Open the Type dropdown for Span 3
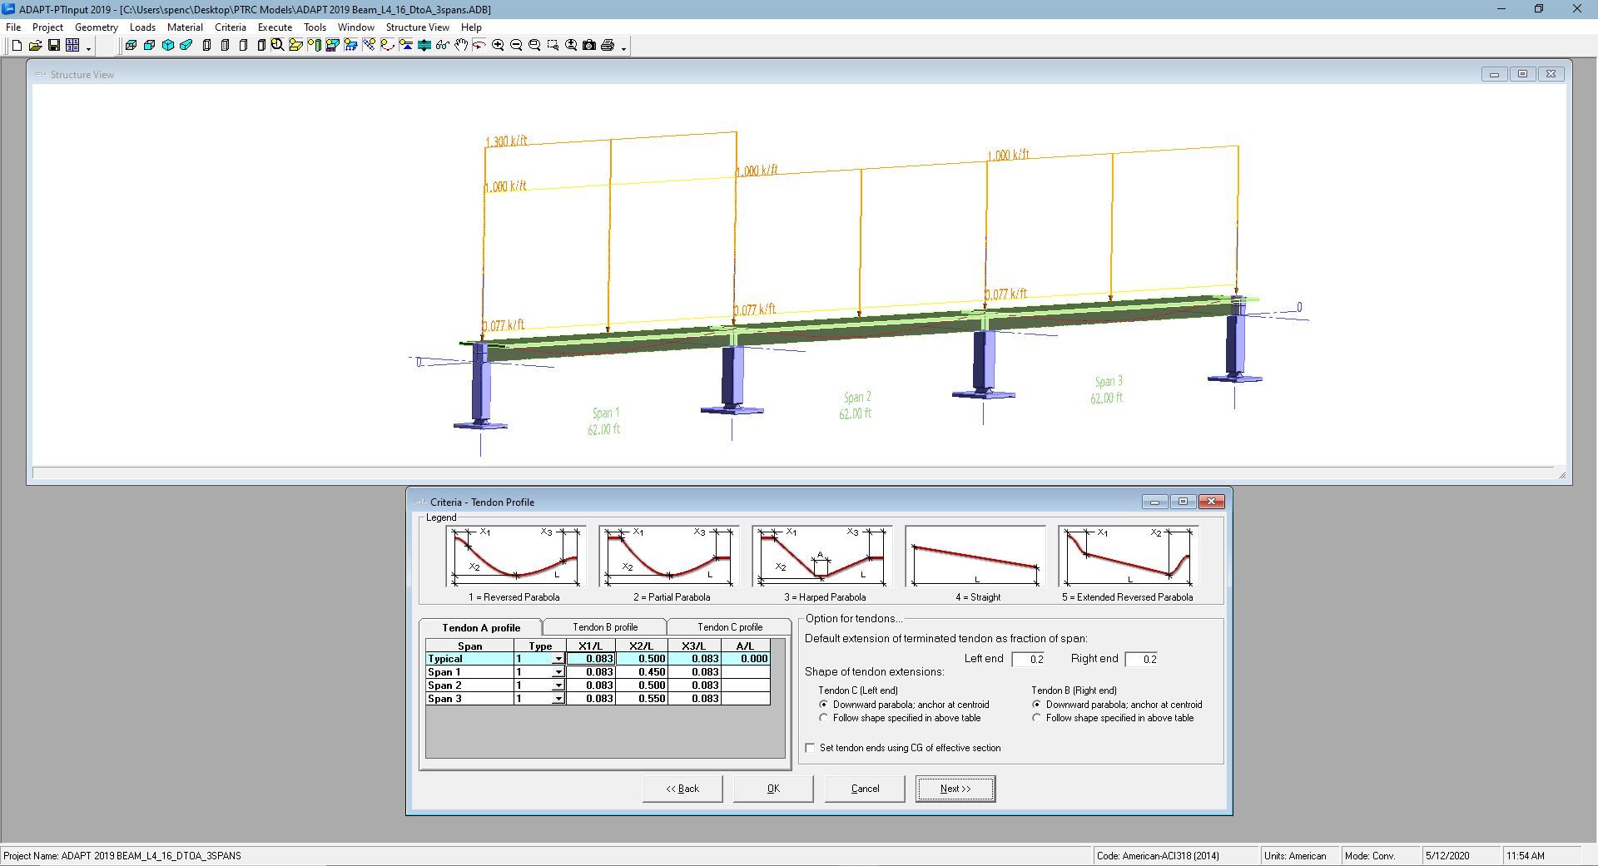 point(558,699)
